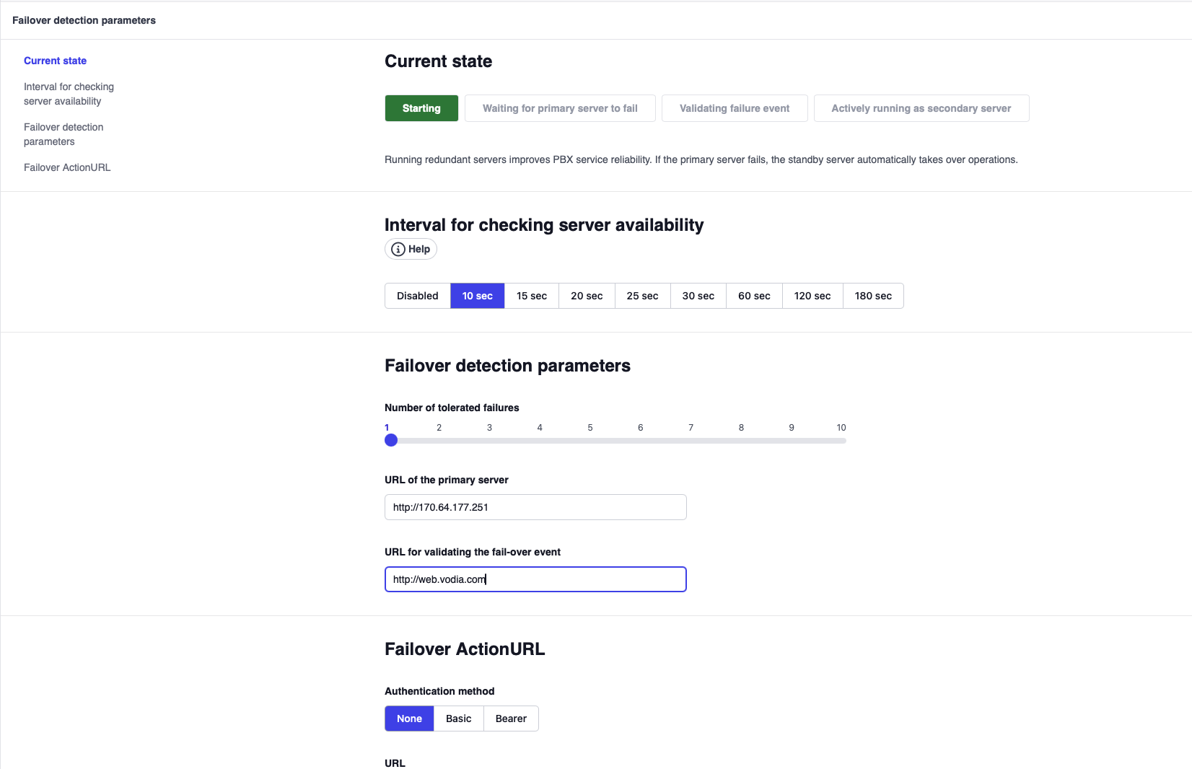Select Bearer authentication method
Screen dimensions: 1192x769
pos(511,719)
